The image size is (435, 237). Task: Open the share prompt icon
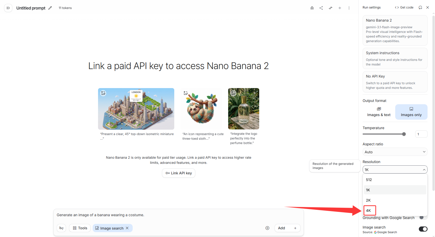(x=321, y=8)
